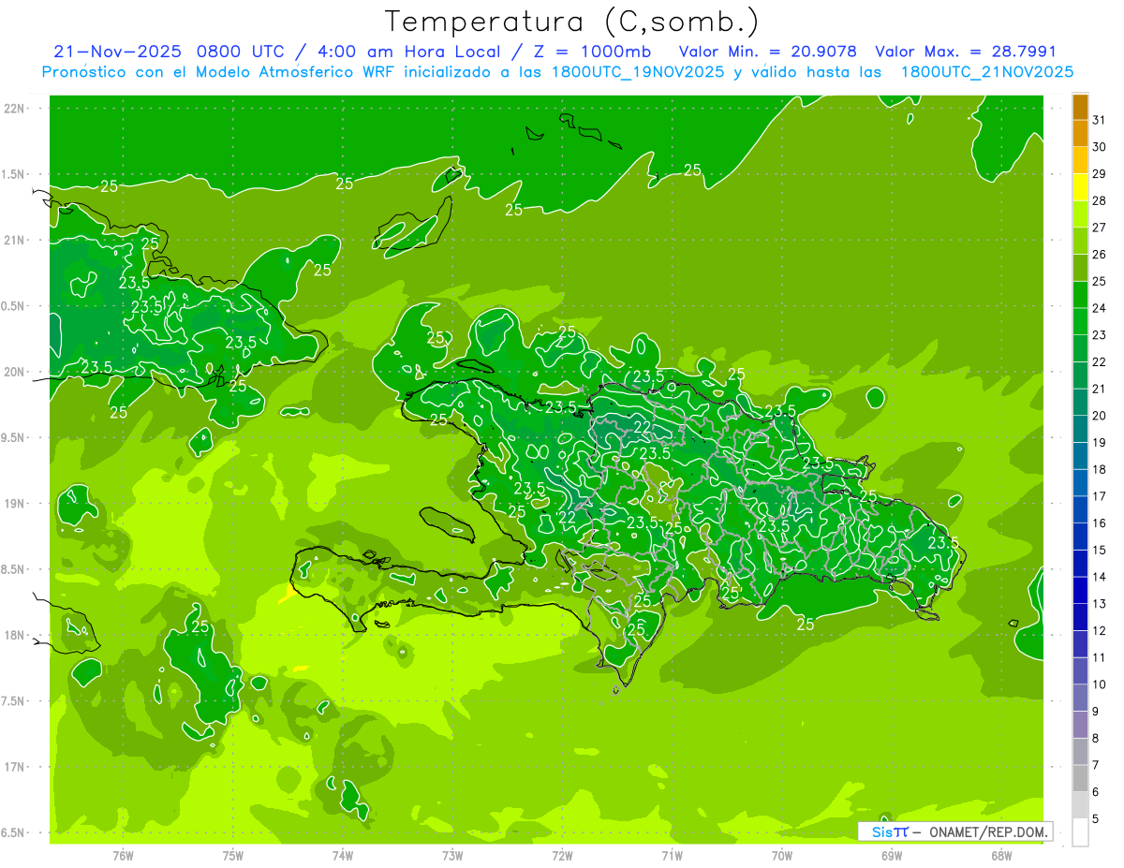Click the '16' colorbar scale label
Image resolution: width=1124 pixels, height=868 pixels.
point(1099,523)
